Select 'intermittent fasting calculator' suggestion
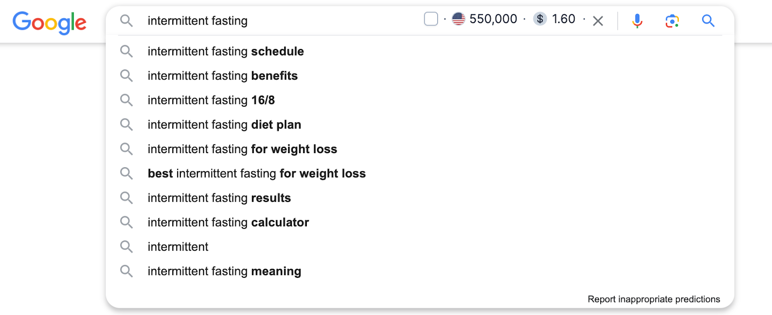 coord(228,223)
